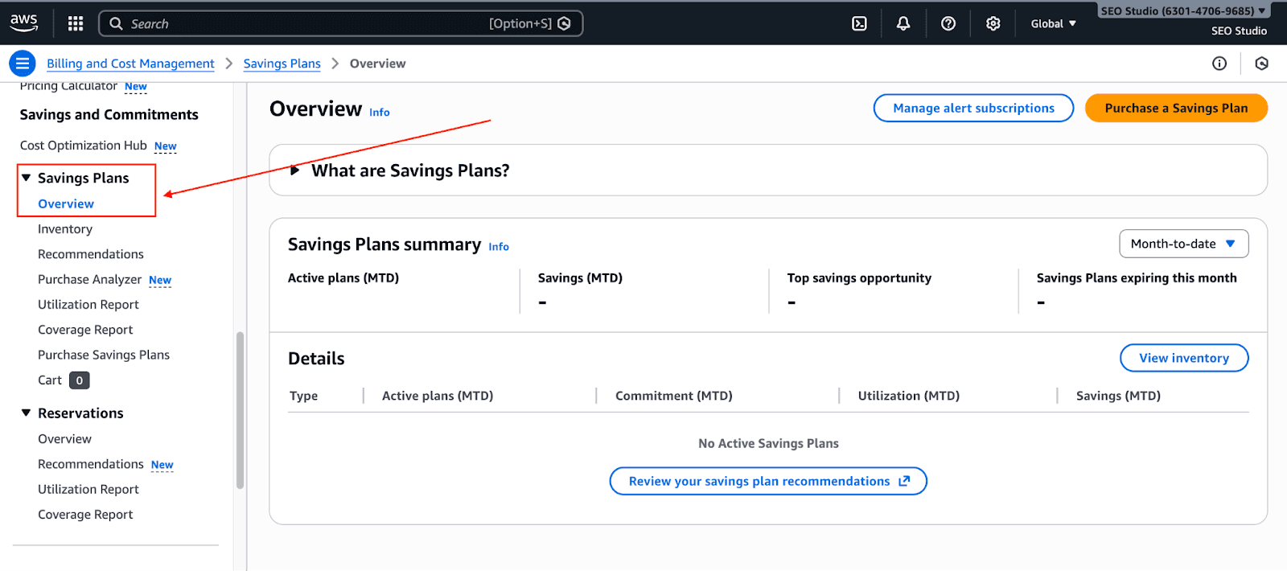Image resolution: width=1287 pixels, height=571 pixels.
Task: Click Savings and Commitments sidebar heading
Action: pos(109,114)
